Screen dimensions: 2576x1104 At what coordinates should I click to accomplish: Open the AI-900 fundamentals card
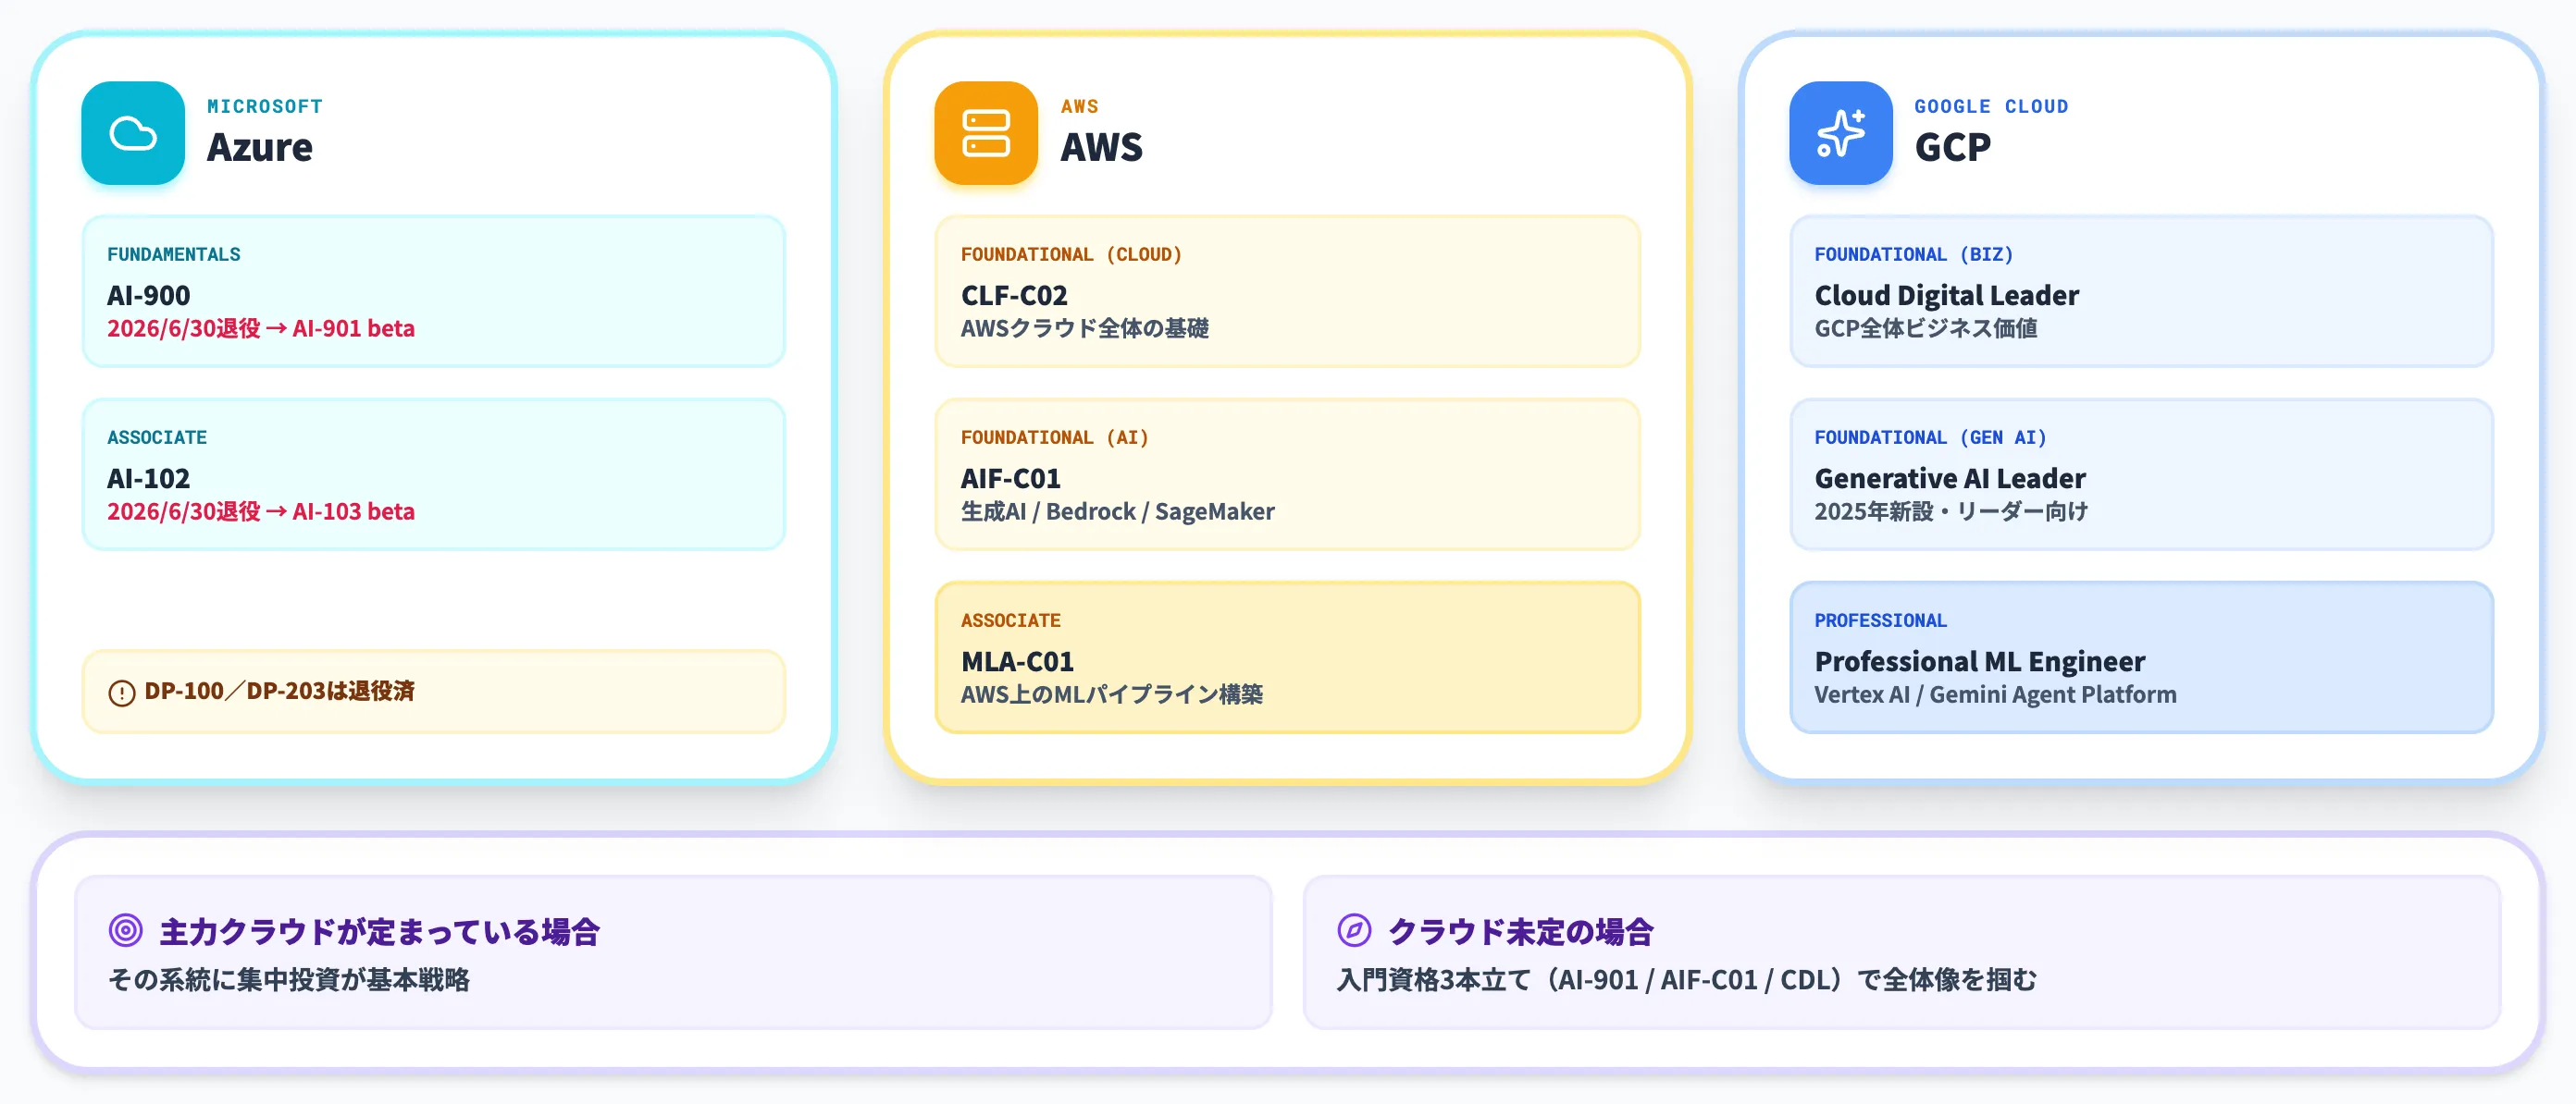coord(434,290)
